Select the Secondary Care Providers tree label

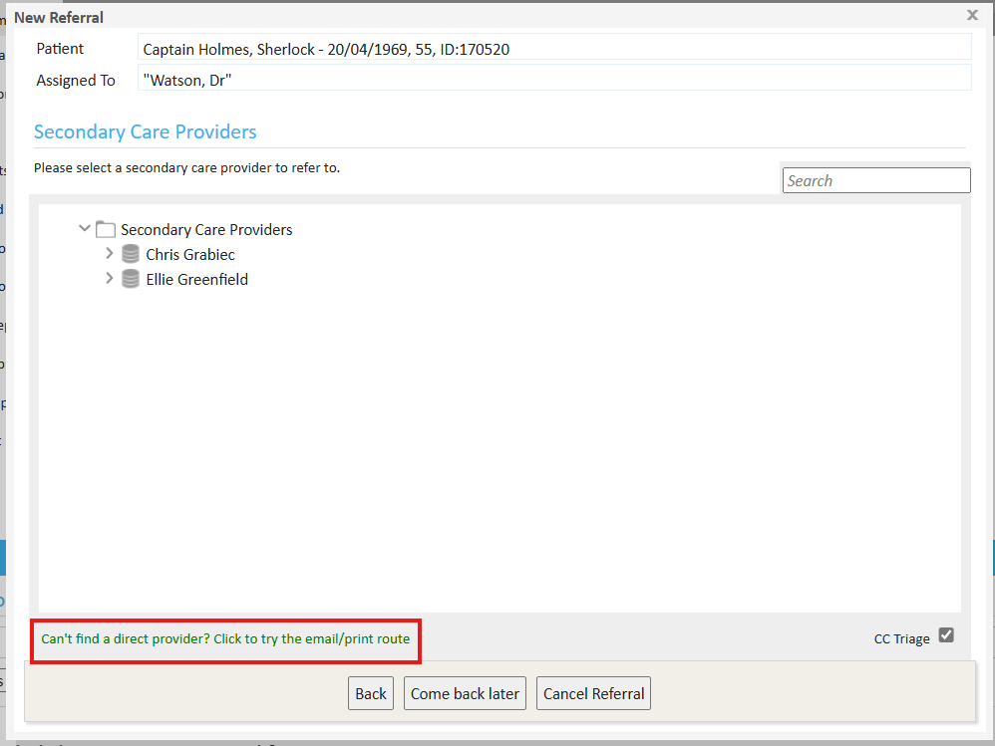[206, 230]
